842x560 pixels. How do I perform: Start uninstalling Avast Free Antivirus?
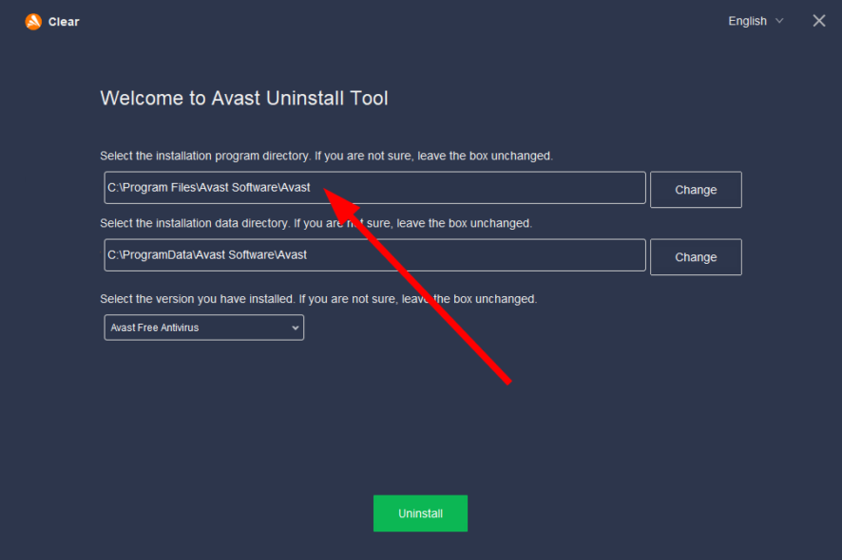(420, 513)
